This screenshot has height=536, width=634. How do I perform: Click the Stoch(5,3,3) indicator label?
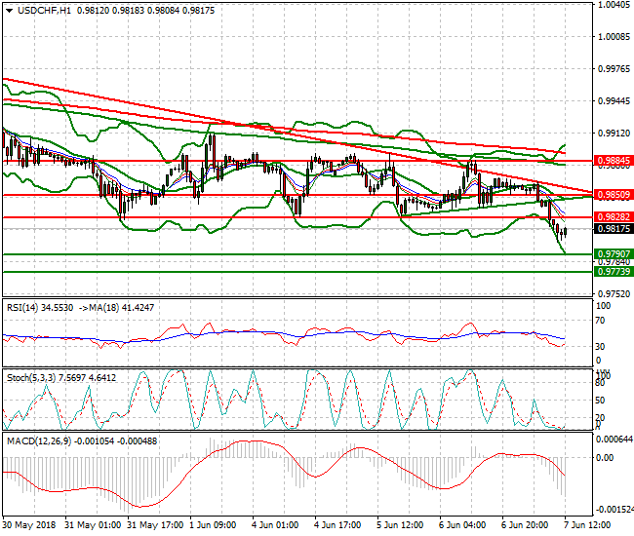pyautogui.click(x=31, y=378)
